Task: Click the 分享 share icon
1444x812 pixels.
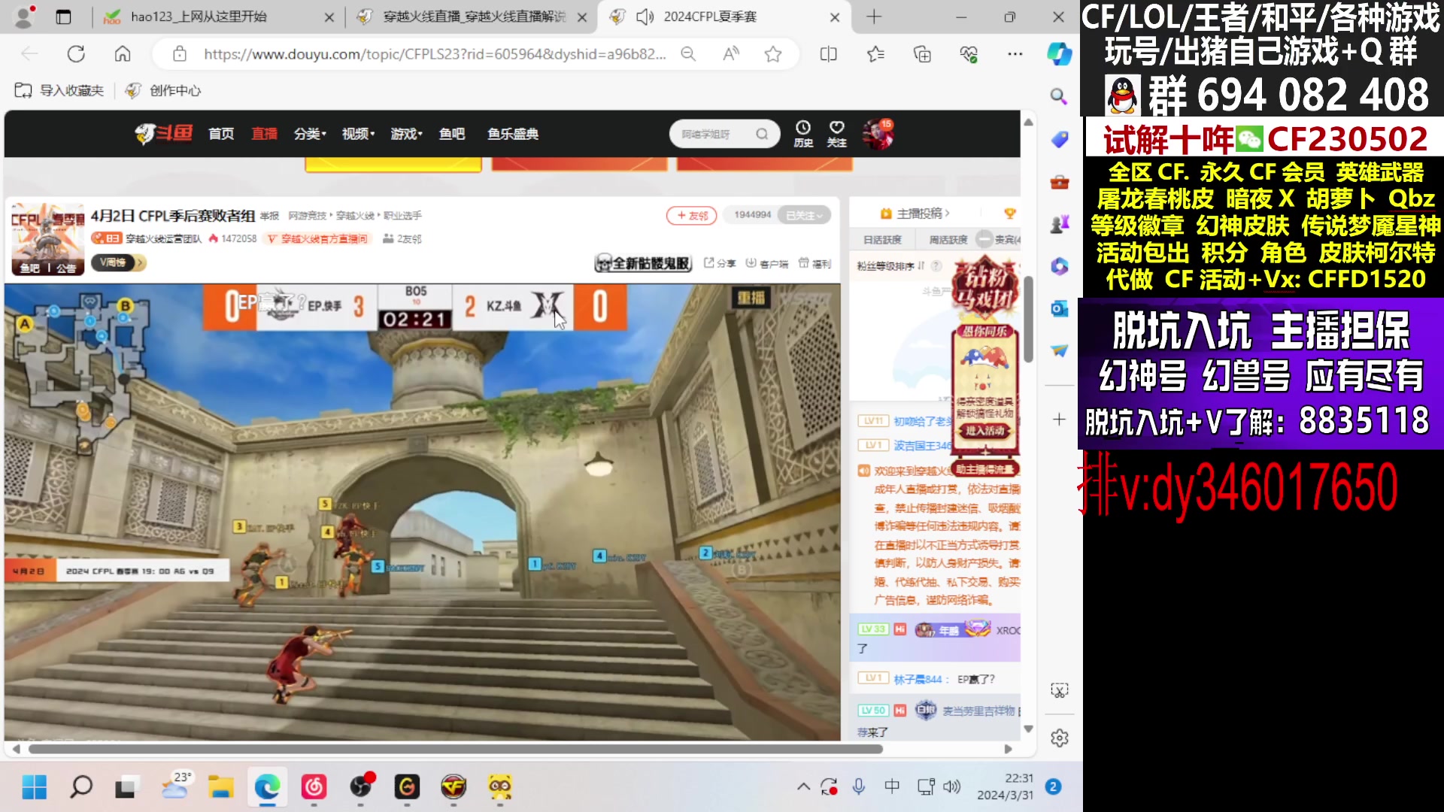Action: coord(720,263)
